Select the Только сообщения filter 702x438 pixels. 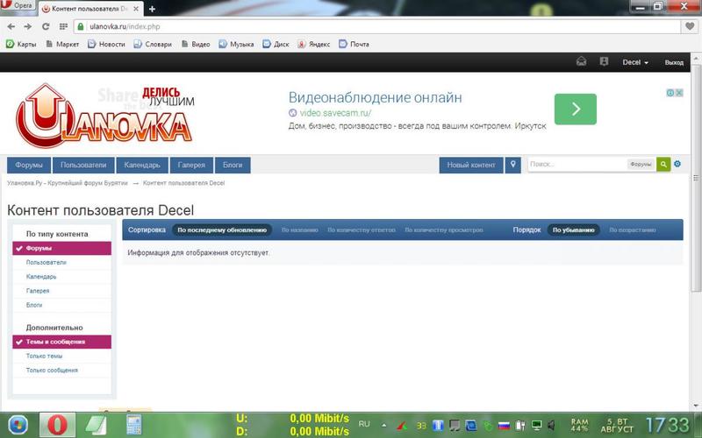[x=61, y=371]
